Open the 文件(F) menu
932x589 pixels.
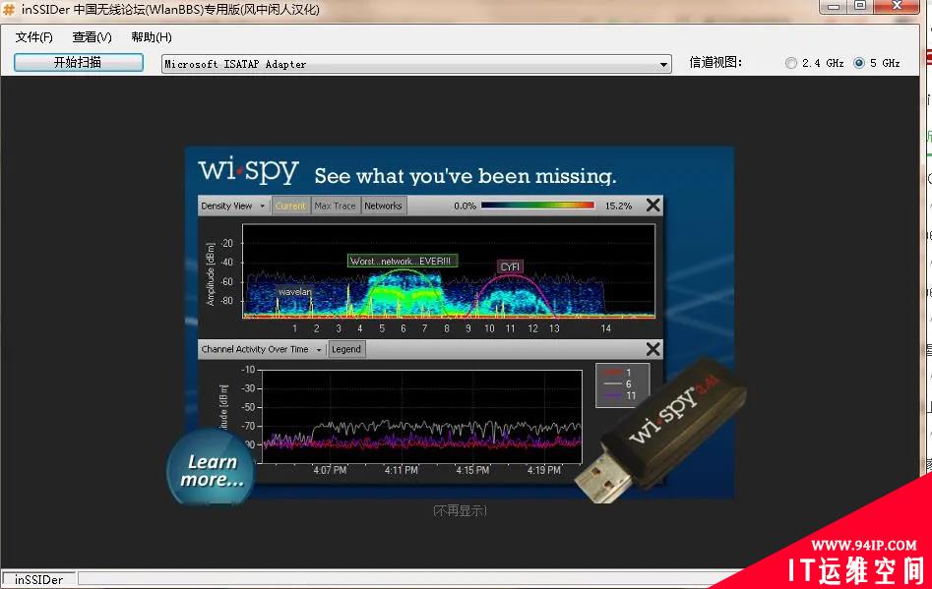33,37
